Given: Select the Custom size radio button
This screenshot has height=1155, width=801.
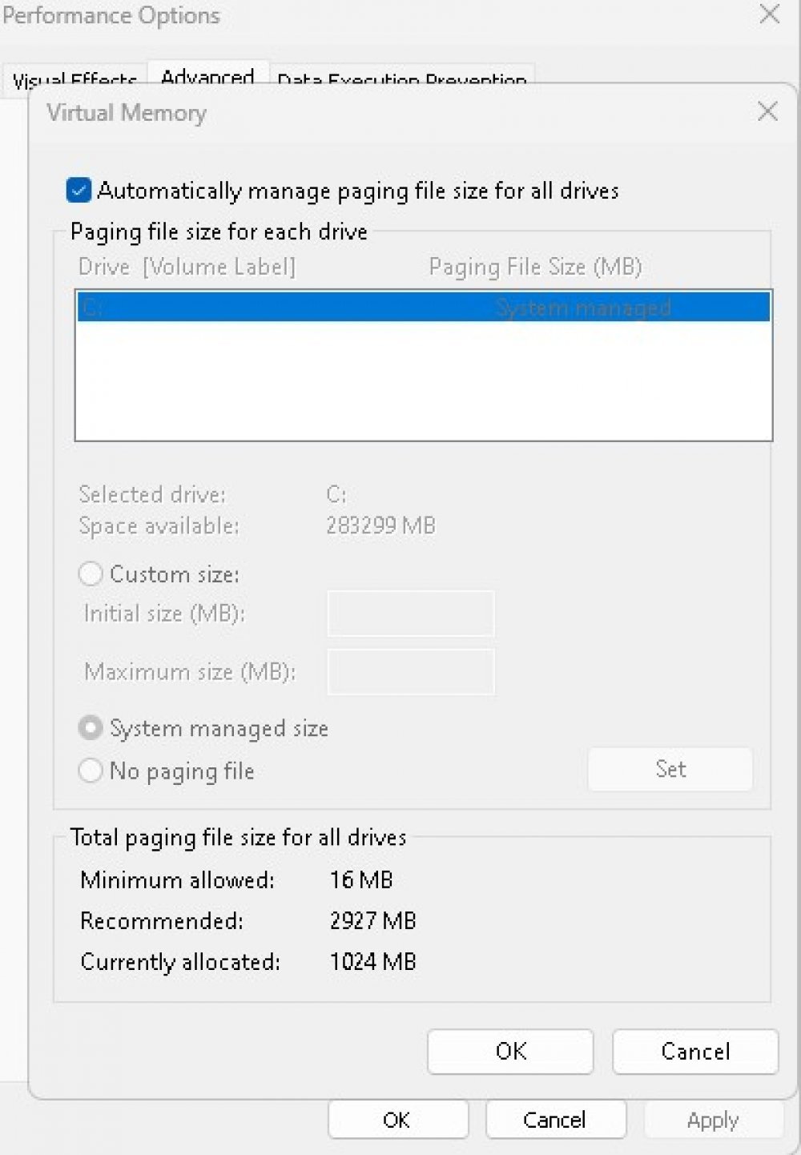Looking at the screenshot, I should tap(91, 573).
